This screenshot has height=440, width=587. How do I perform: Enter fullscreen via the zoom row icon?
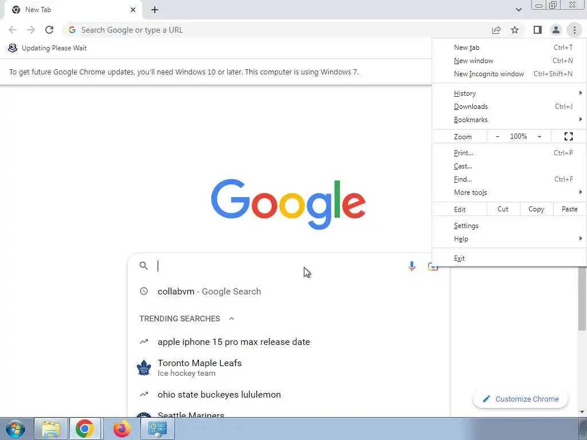(x=568, y=136)
